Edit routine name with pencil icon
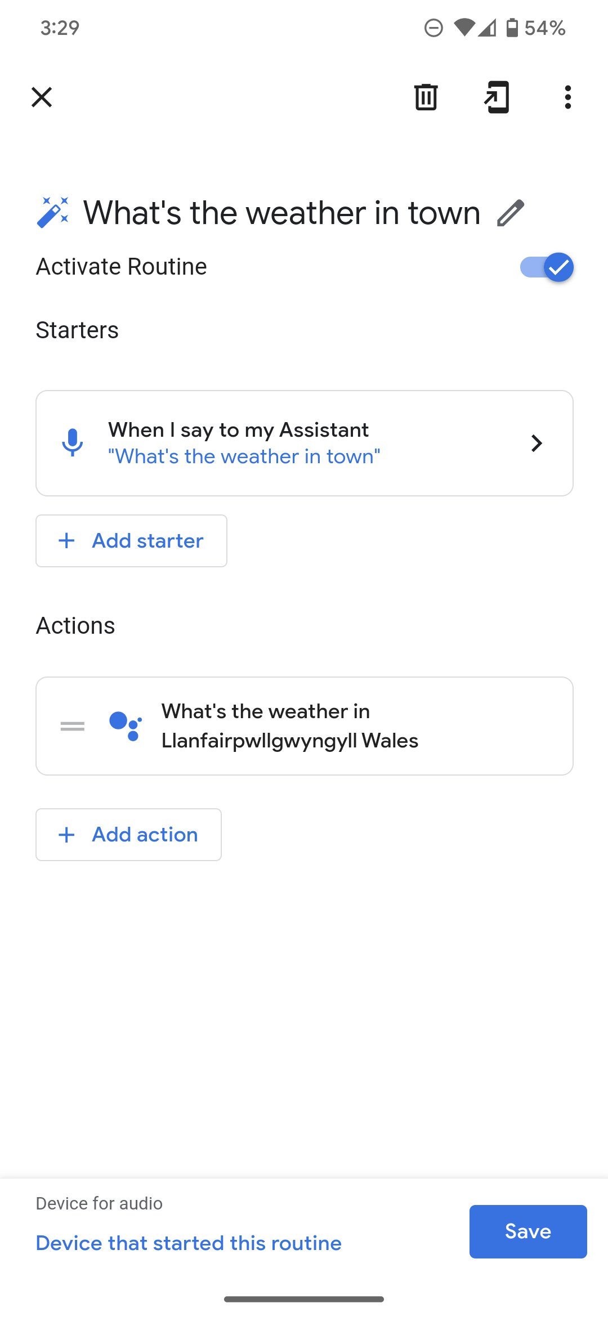608x1317 pixels. [x=511, y=213]
